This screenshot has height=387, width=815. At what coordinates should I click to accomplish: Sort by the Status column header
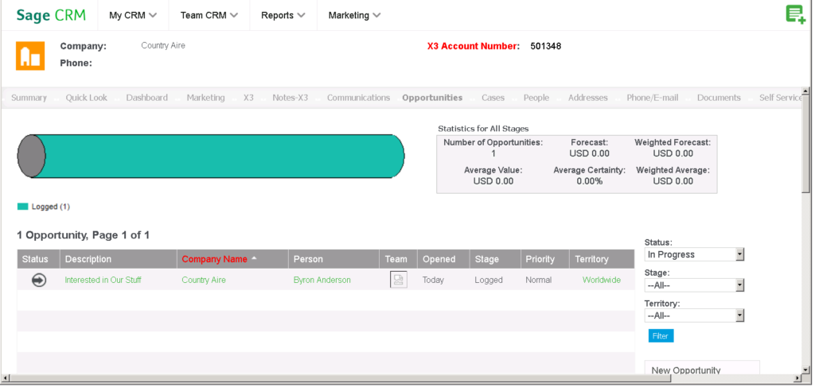click(35, 259)
